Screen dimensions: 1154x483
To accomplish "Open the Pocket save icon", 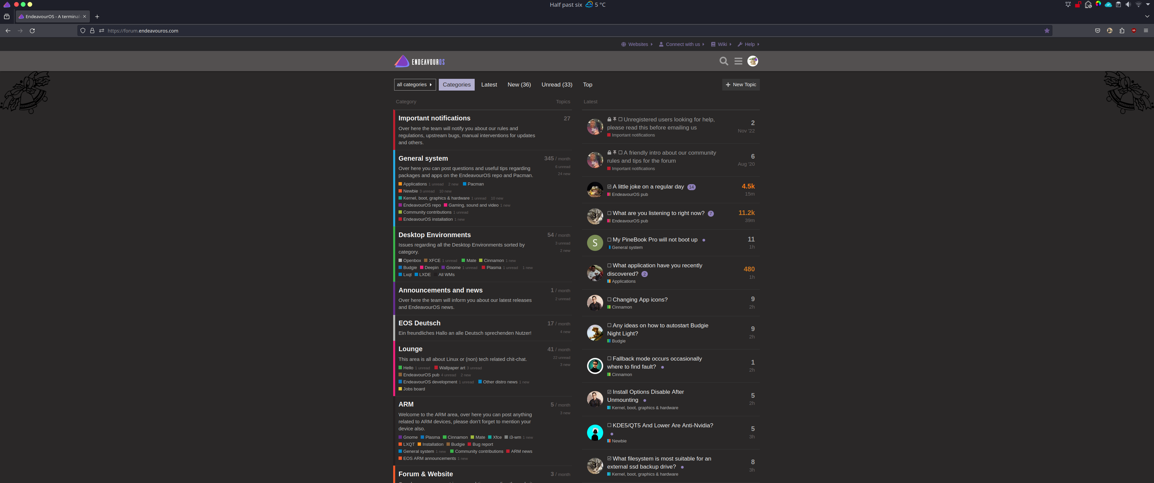I will 1098,31.
